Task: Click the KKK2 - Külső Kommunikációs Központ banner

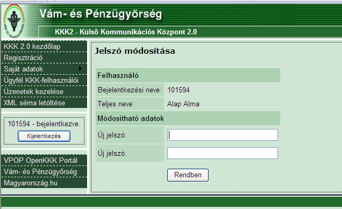Action: [x=126, y=32]
